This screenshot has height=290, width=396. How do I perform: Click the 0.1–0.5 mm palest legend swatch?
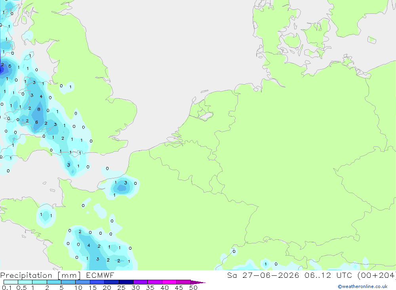(11, 282)
